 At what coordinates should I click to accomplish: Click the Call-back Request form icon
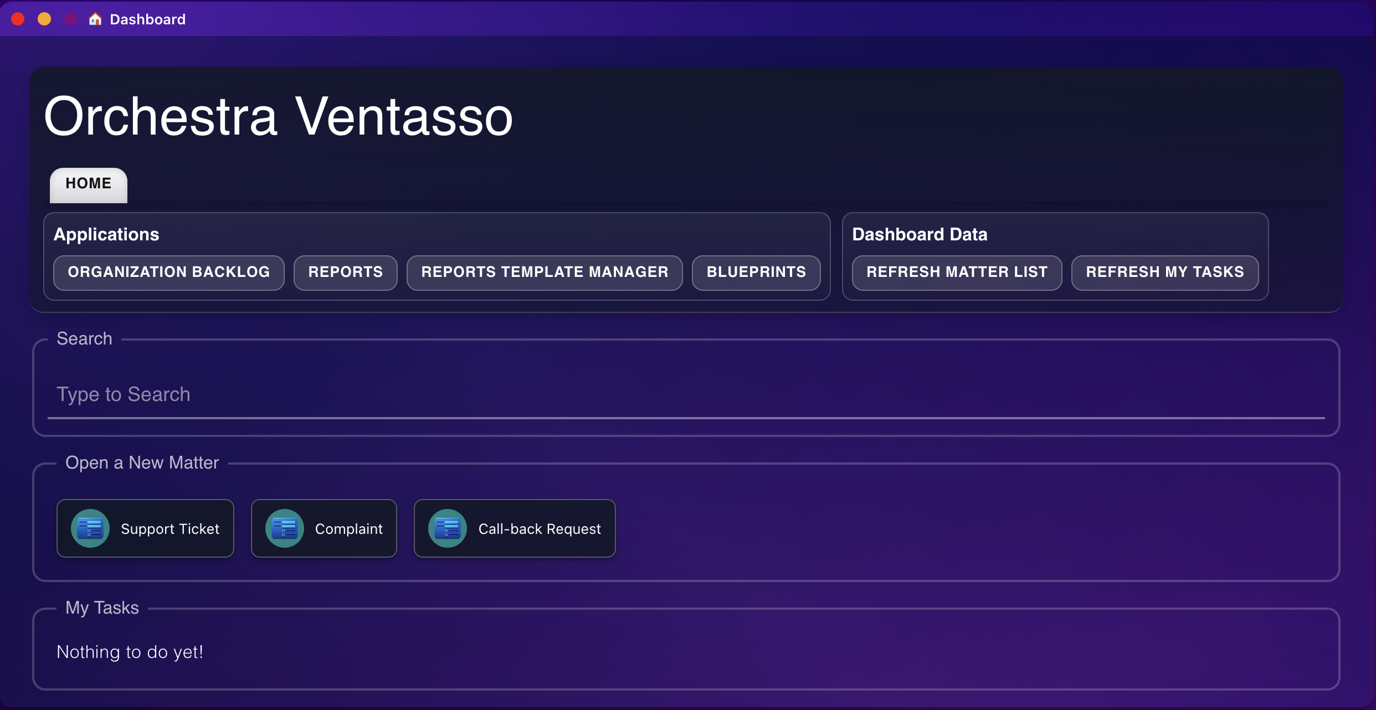coord(448,528)
